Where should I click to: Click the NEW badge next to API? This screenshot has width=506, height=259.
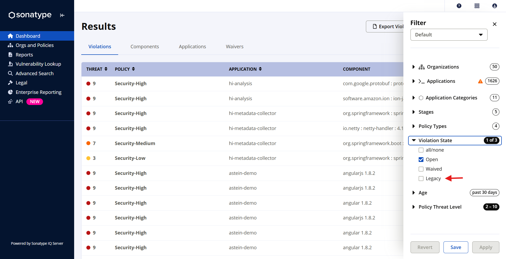click(x=35, y=102)
